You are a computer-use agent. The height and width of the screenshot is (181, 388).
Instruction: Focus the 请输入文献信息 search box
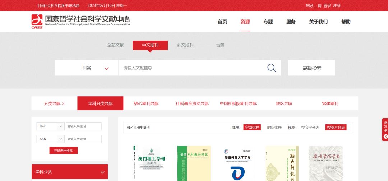point(193,68)
